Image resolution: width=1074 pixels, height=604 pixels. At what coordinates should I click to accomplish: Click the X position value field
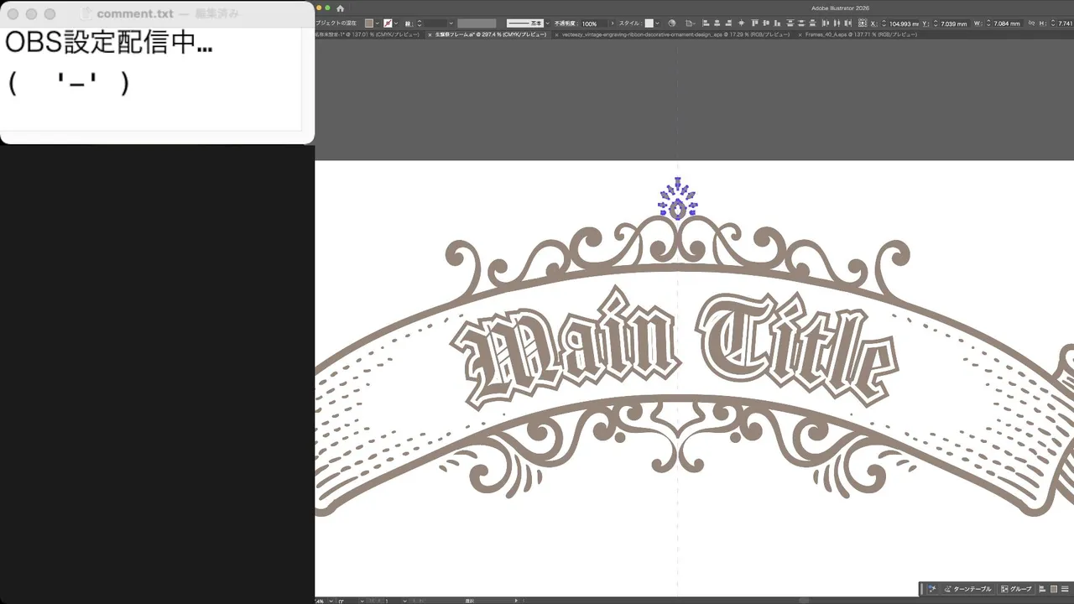coord(904,23)
